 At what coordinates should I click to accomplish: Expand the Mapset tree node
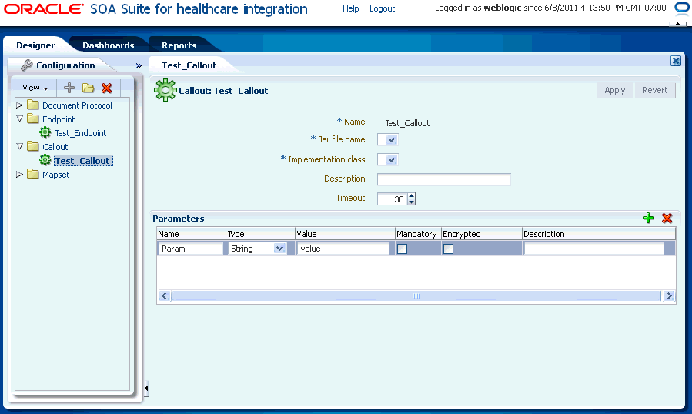pos(19,174)
